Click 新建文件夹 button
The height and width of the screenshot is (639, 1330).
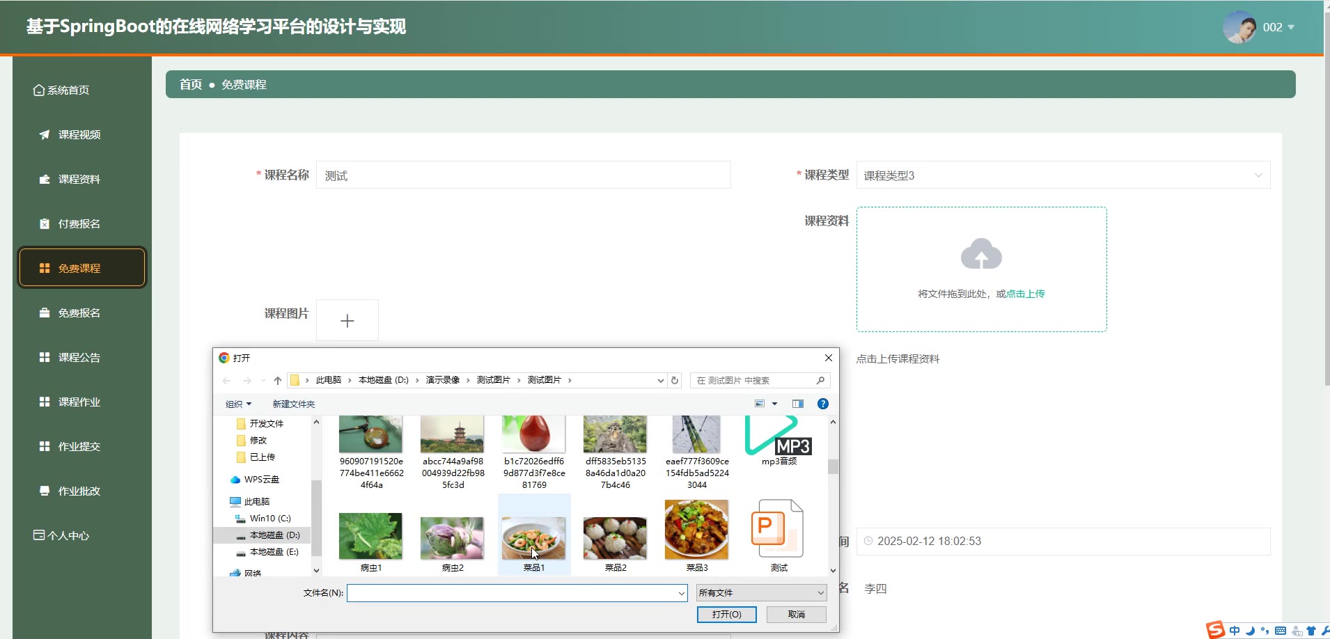(294, 404)
